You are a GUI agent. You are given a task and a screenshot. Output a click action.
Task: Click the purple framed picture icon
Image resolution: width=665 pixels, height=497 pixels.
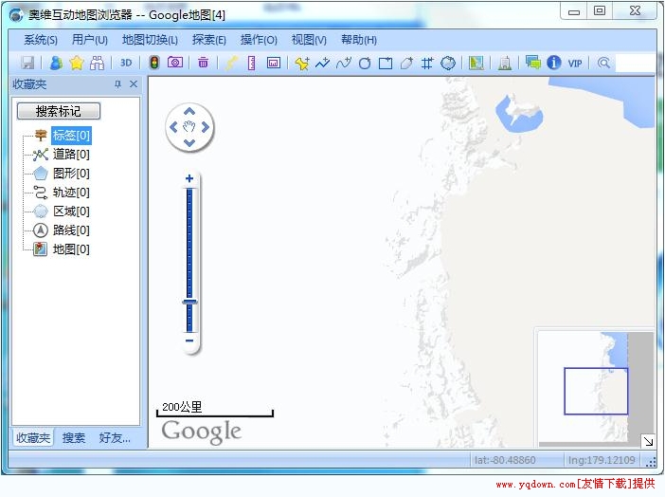click(x=274, y=63)
